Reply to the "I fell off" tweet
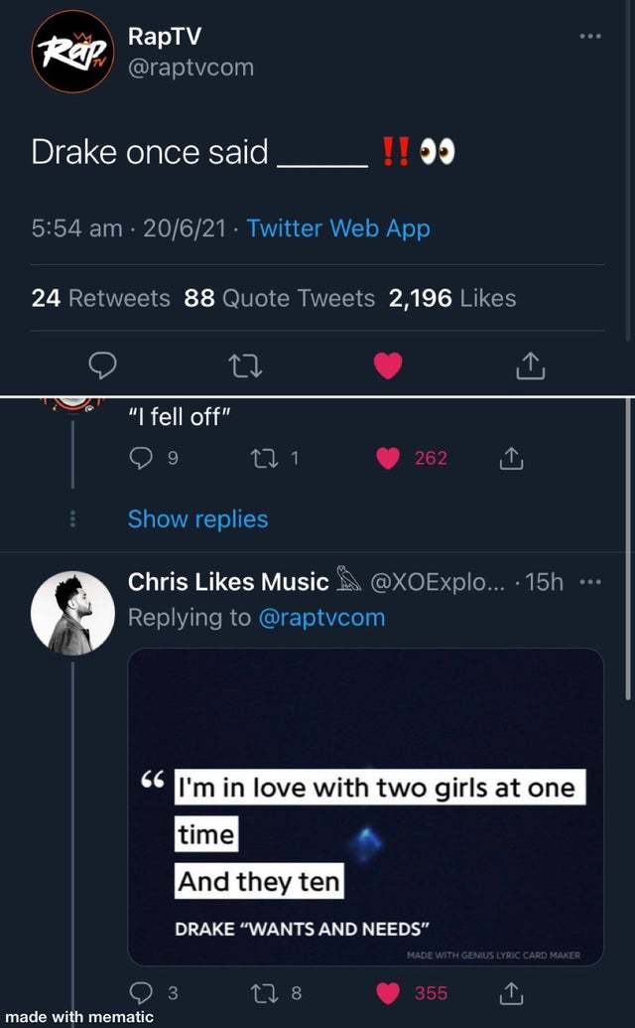This screenshot has height=1028, width=635. (140, 458)
